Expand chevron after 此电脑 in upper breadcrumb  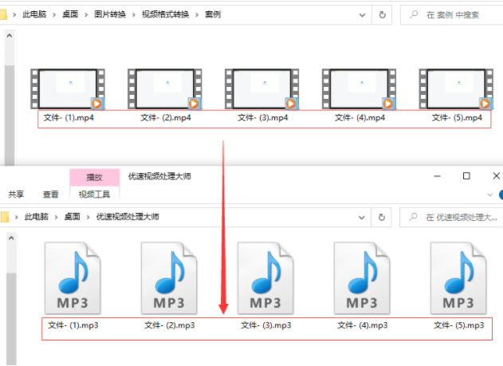pos(54,15)
